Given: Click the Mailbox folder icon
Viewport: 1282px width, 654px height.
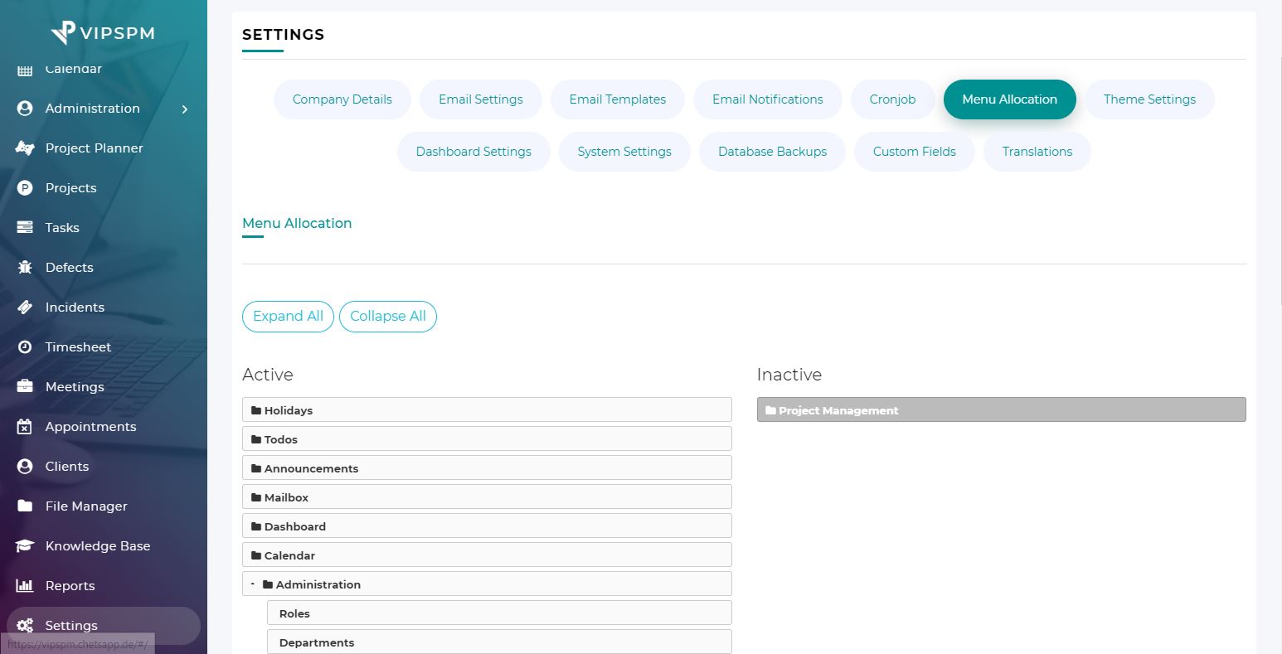Looking at the screenshot, I should (x=256, y=497).
